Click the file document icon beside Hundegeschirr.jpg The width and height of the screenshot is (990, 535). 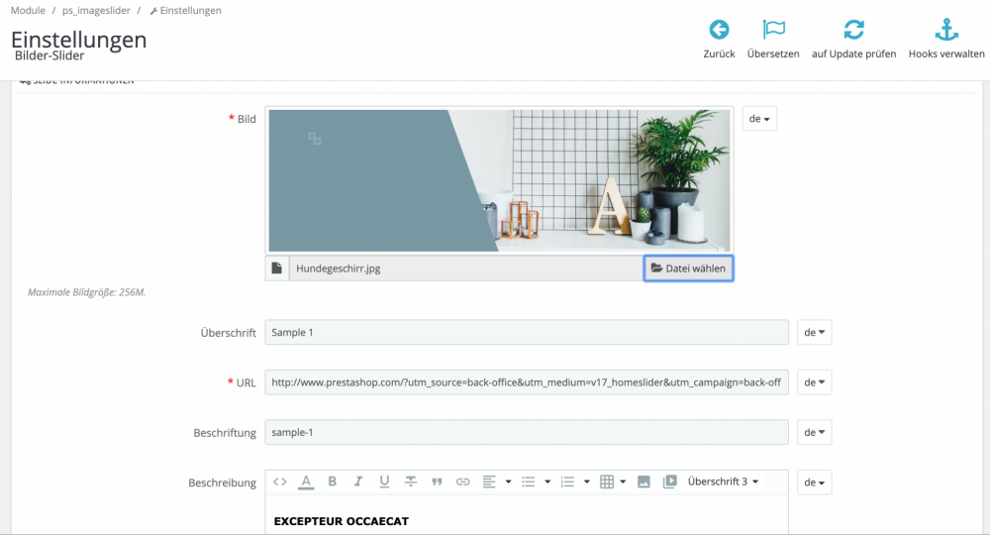point(276,267)
